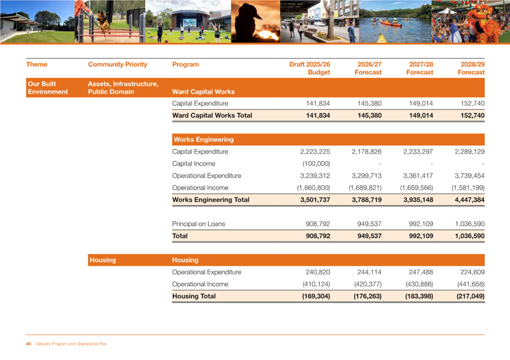510x360 pixels.
Task: Click the Works Engineering section heading
Action: pyautogui.click(x=204, y=140)
